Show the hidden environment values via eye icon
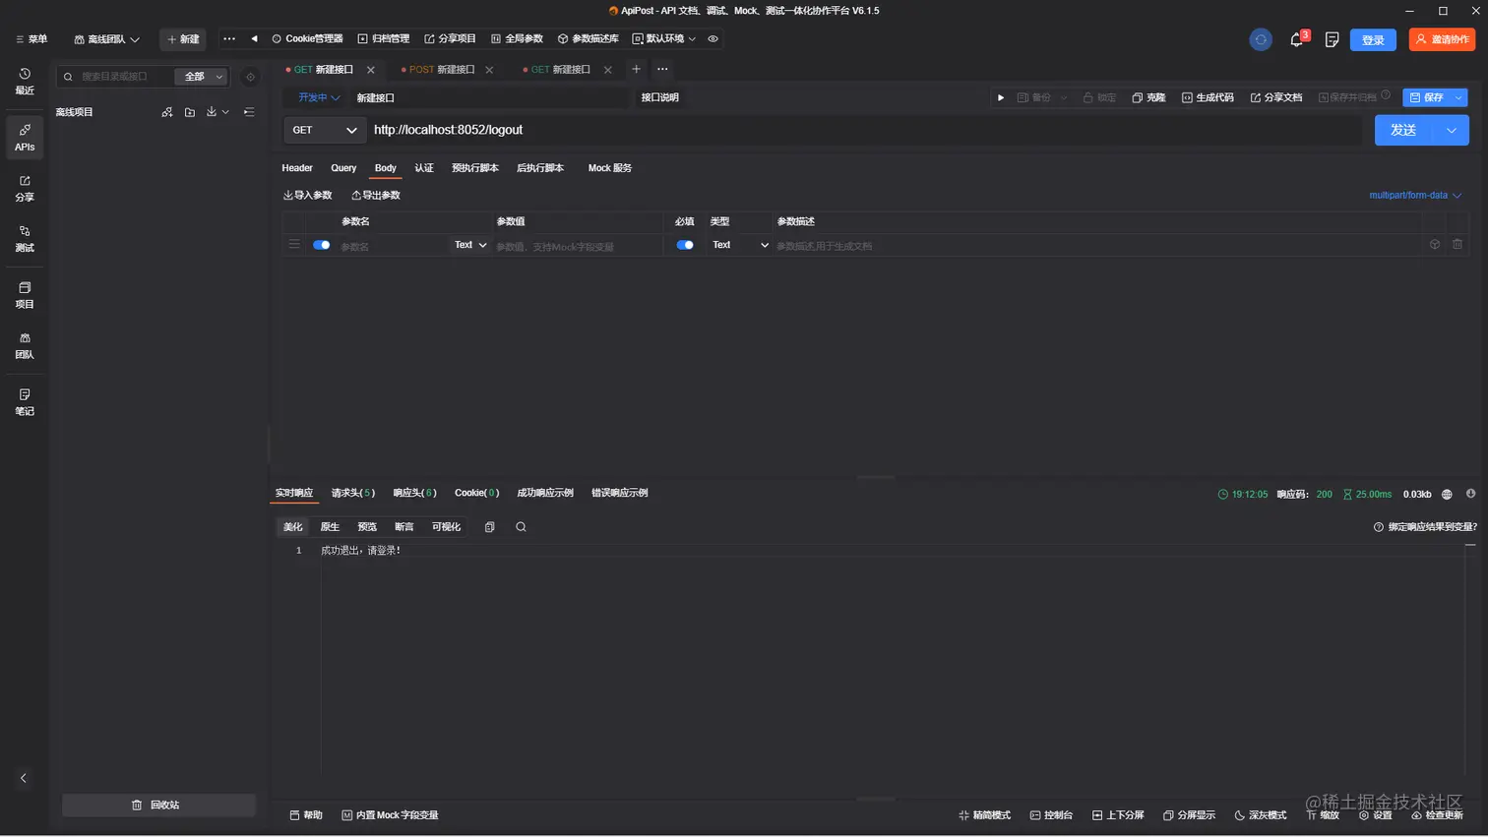Screen dimensions: 1488x837 (x=713, y=38)
